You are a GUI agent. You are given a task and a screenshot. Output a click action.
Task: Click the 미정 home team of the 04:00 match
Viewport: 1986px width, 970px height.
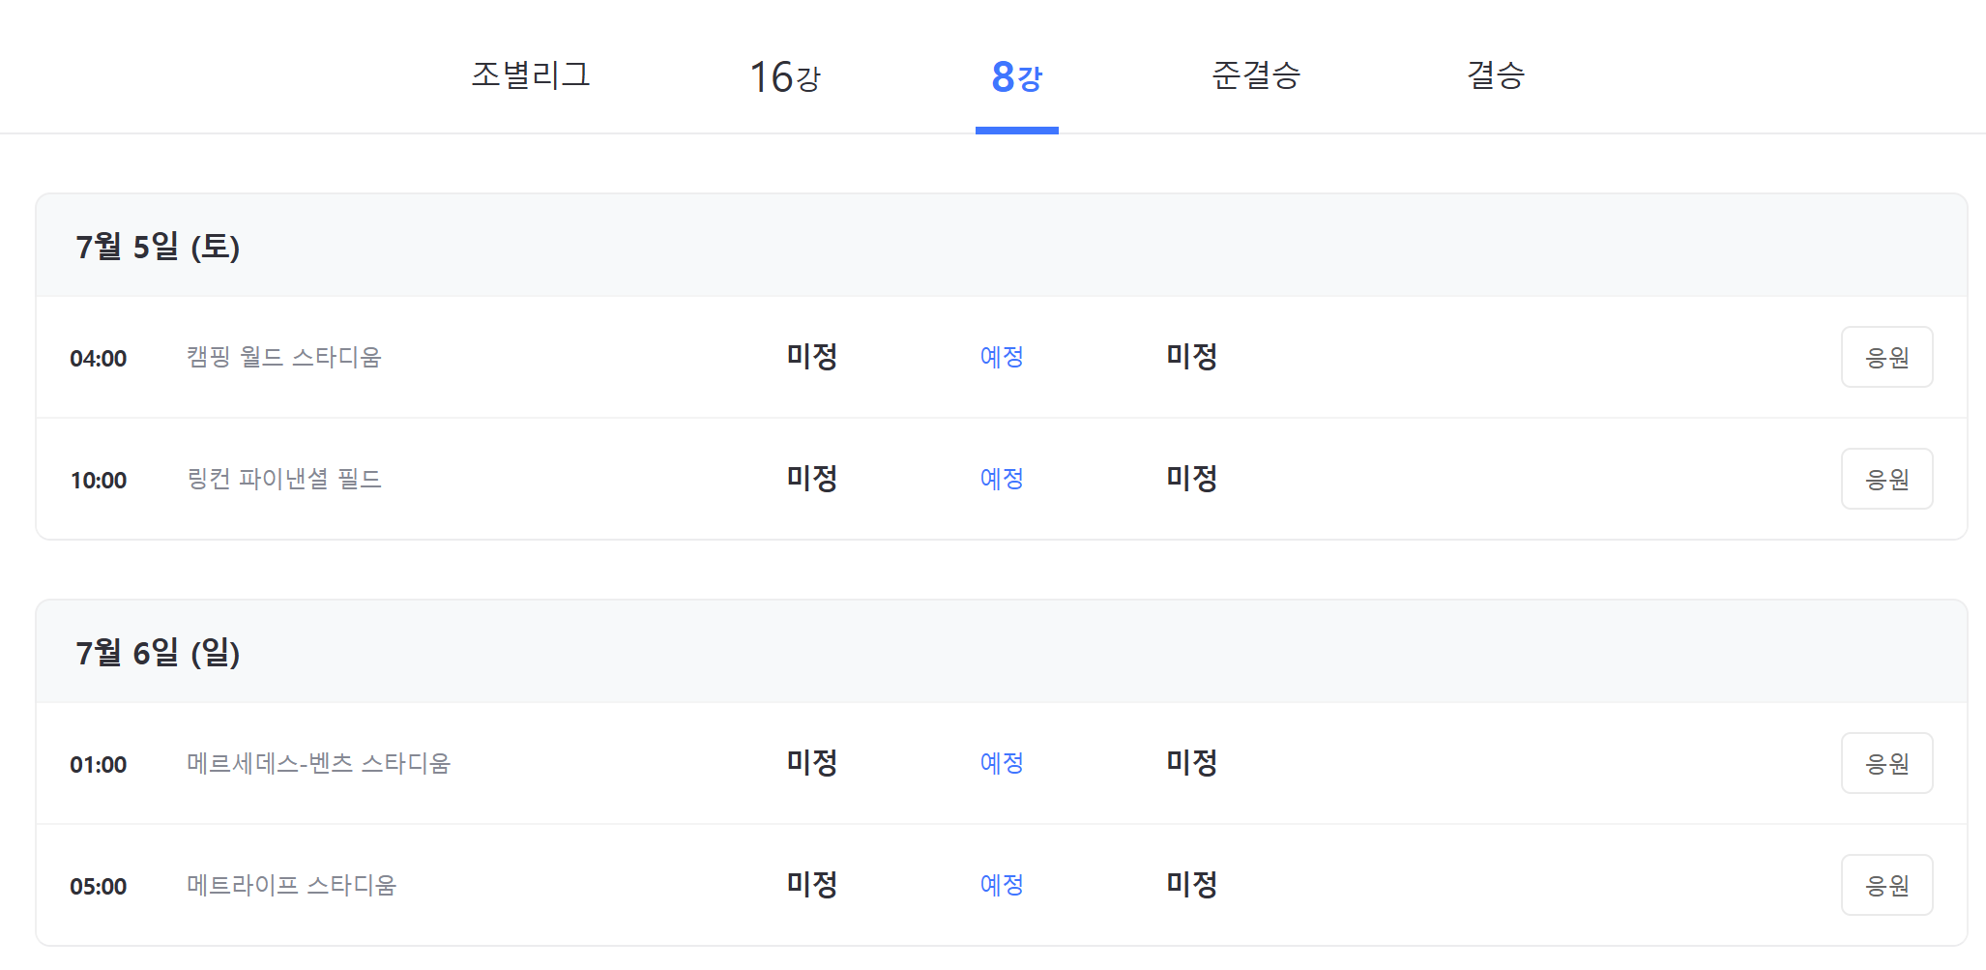click(811, 357)
